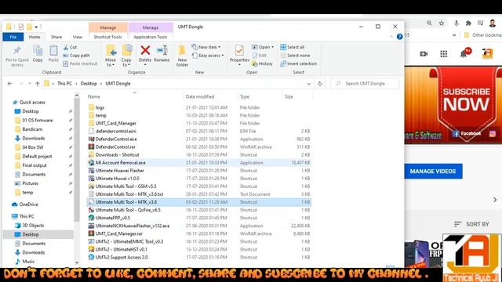
Task: Open Application Tools tab
Action: point(151,37)
